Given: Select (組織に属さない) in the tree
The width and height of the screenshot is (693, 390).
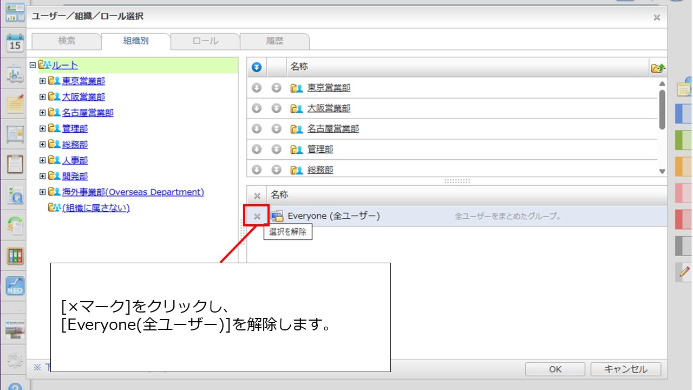Looking at the screenshot, I should click(x=95, y=208).
